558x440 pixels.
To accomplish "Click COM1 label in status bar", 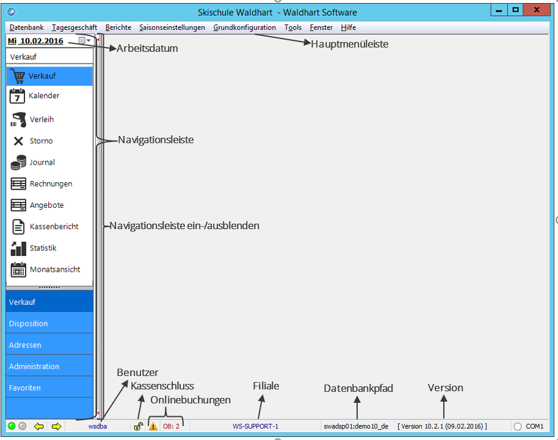I will [x=535, y=426].
